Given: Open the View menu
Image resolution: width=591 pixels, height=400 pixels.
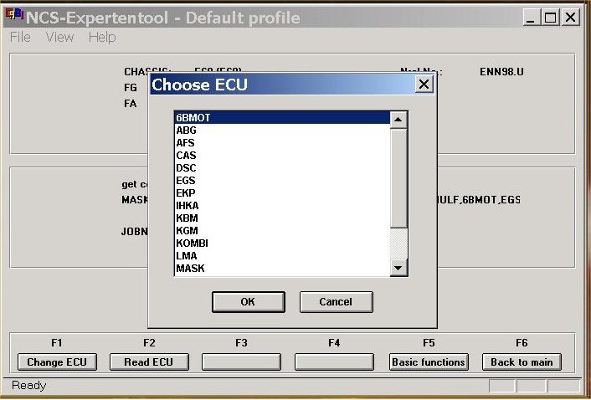Looking at the screenshot, I should (x=59, y=38).
